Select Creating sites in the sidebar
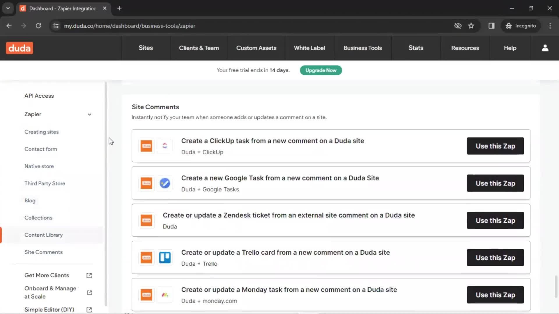Image resolution: width=559 pixels, height=314 pixels. [x=41, y=132]
